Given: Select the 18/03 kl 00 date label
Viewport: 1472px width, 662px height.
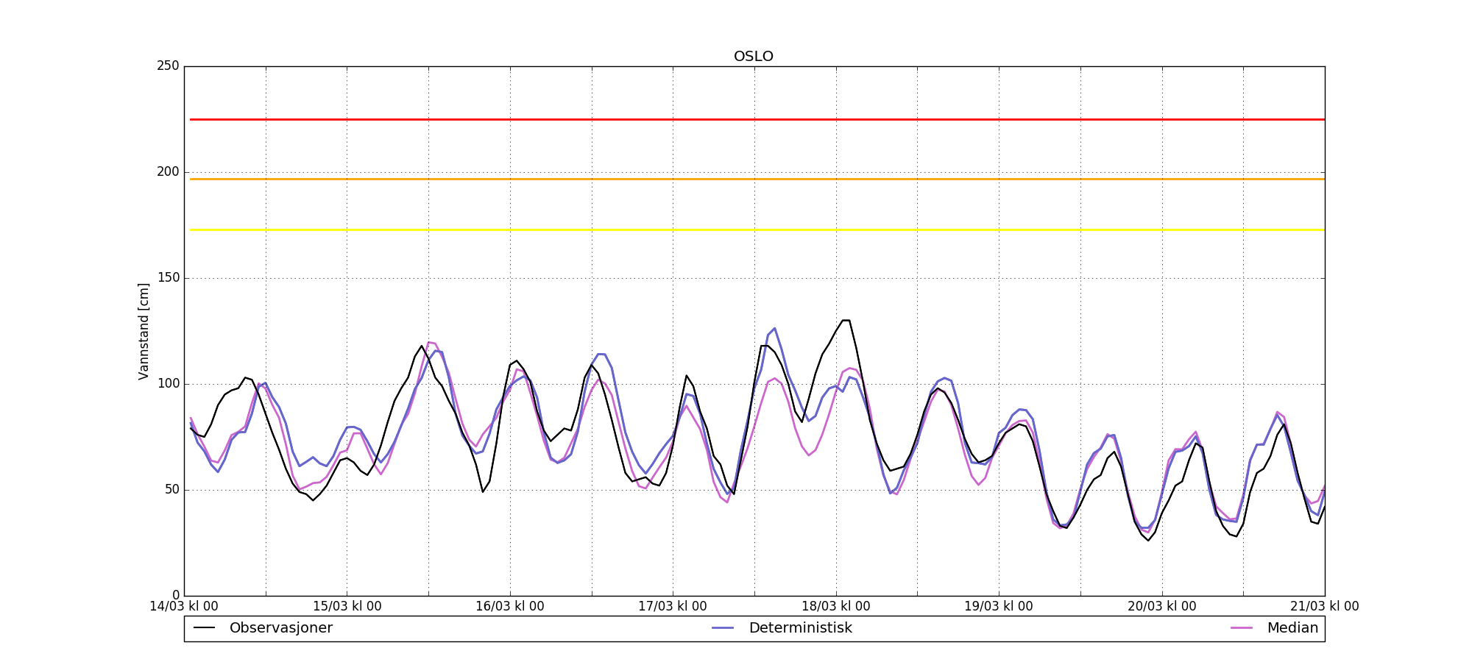Looking at the screenshot, I should pyautogui.click(x=835, y=607).
